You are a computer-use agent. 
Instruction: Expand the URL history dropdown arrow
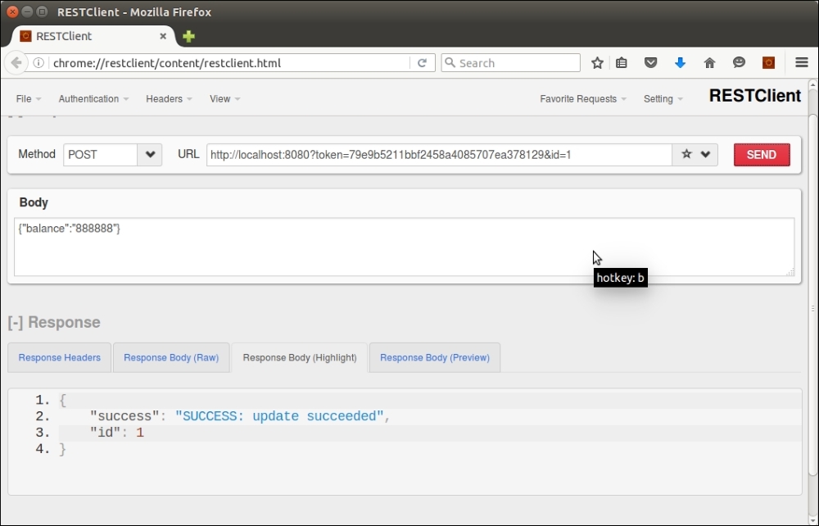pos(704,154)
